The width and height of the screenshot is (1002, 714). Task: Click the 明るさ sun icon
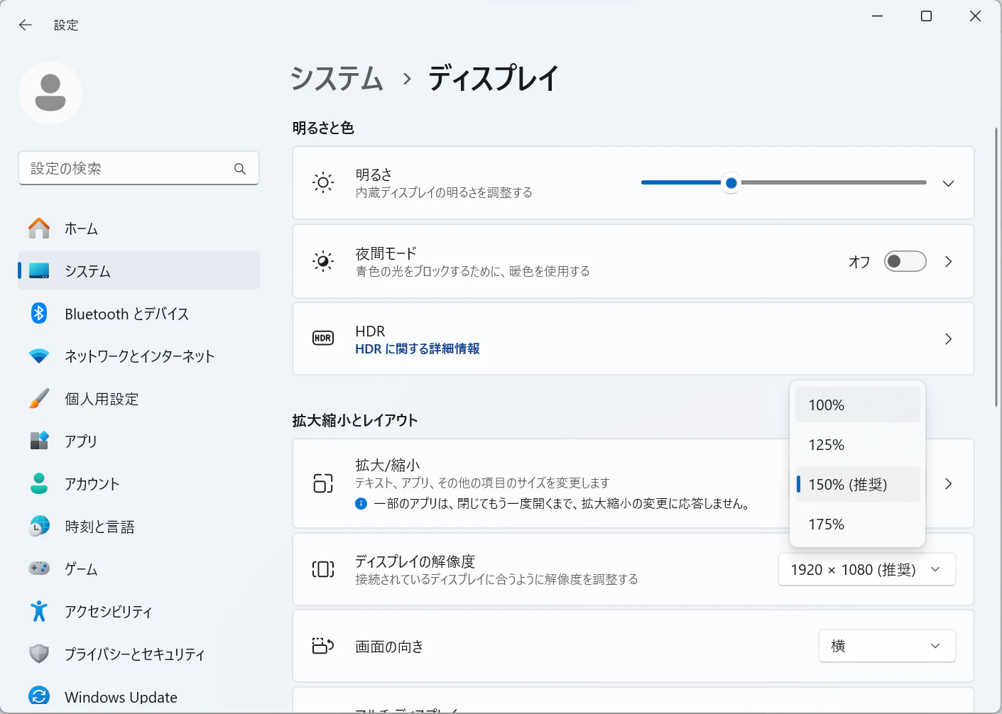323,183
